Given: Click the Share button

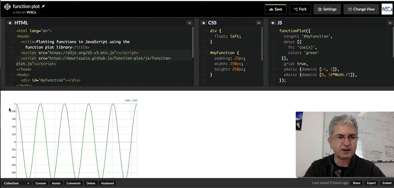Looking at the screenshot, I should pos(357,183).
